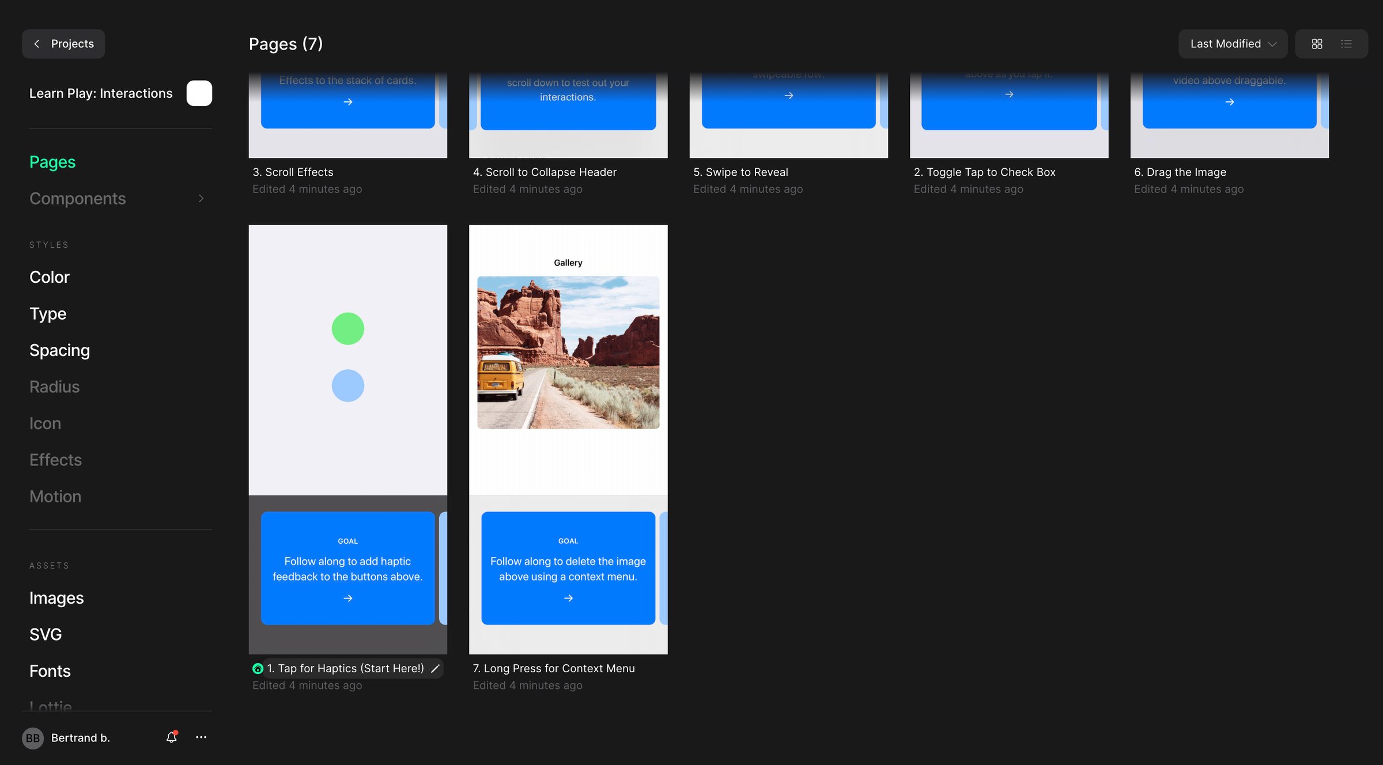Click the Learn Play: Interactions project name
1383x765 pixels.
(x=101, y=93)
